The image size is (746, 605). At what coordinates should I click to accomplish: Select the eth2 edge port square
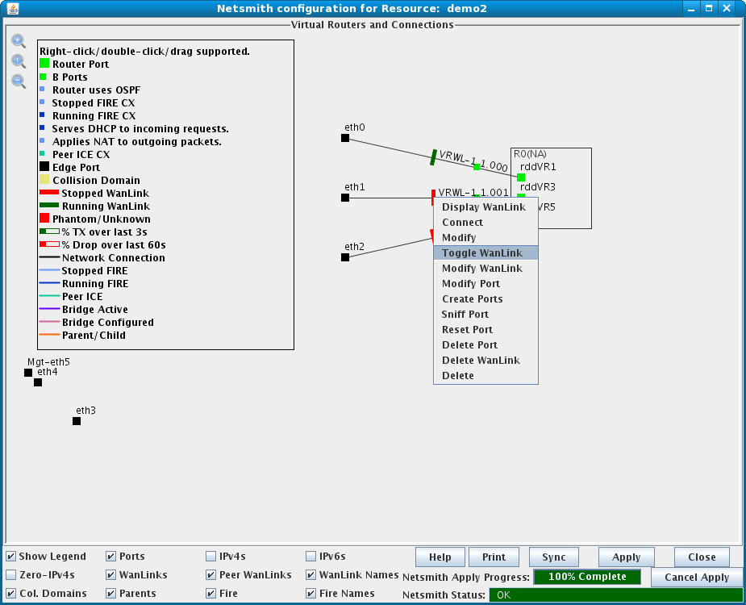[x=345, y=257]
